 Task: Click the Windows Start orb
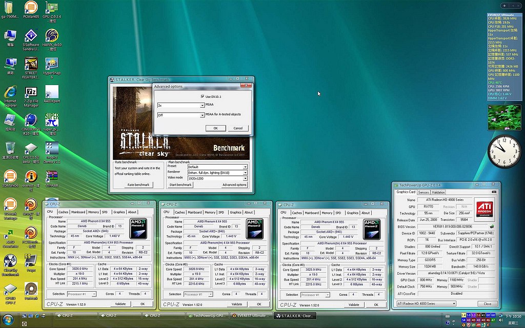8,319
